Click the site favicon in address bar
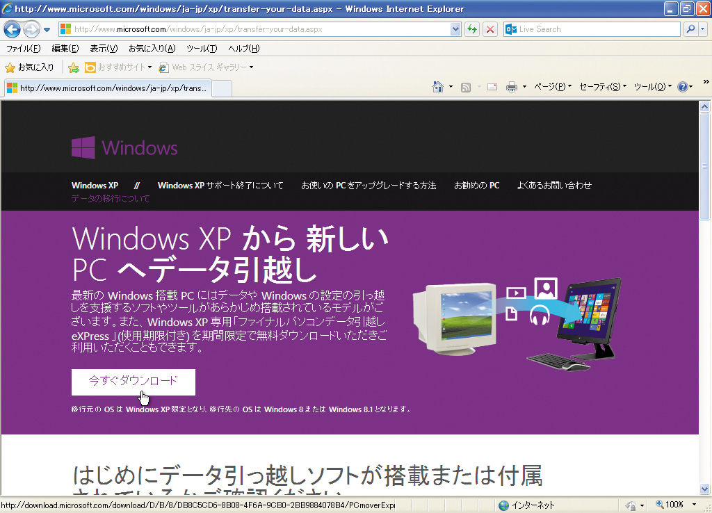This screenshot has height=513, width=712. point(66,29)
